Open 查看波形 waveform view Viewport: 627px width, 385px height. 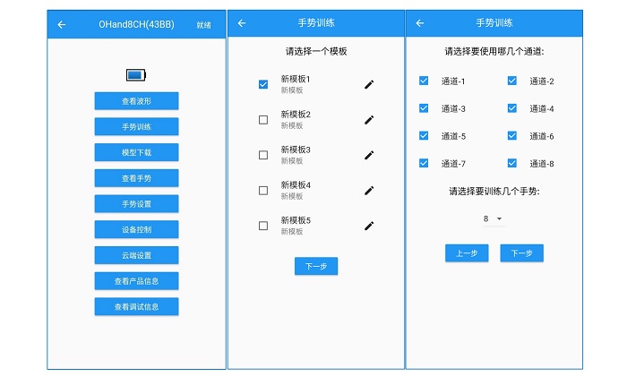[x=136, y=101]
